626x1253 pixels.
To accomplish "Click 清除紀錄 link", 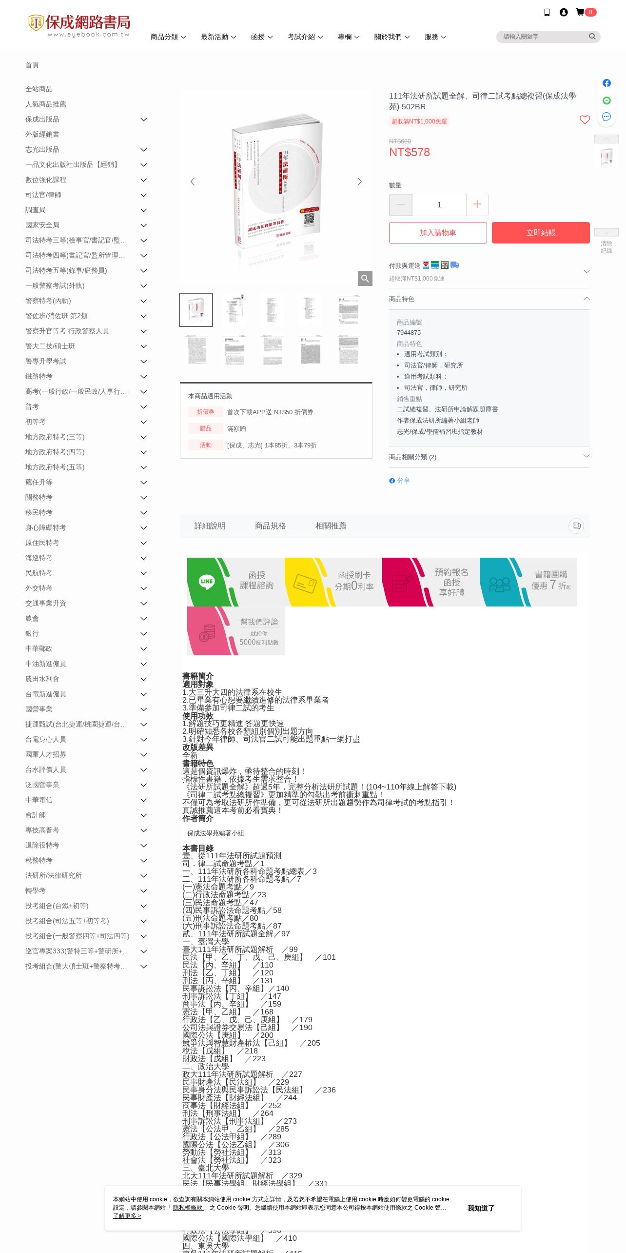I will click(606, 247).
